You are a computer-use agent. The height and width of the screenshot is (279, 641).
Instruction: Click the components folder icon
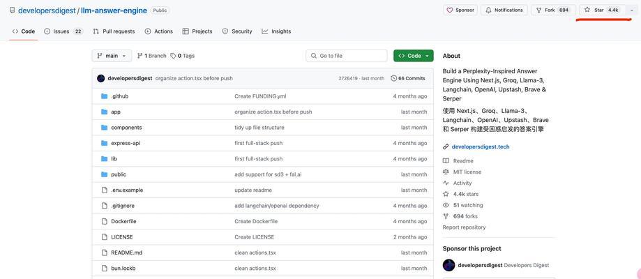(104, 127)
